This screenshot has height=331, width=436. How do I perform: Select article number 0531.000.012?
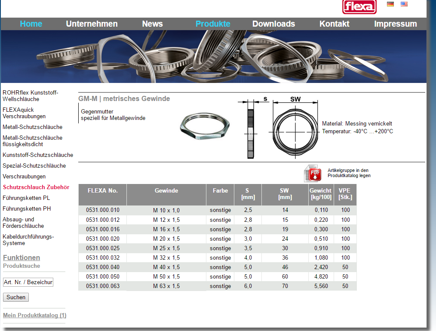(103, 220)
